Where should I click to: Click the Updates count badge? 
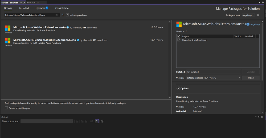pyautogui.click(x=47, y=8)
